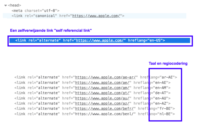Open the https://www.apple.com/am/ link
199x132 pixels.
[x=102, y=88]
